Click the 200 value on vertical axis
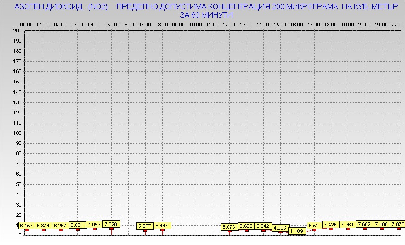This screenshot has width=405, height=245. point(17,31)
